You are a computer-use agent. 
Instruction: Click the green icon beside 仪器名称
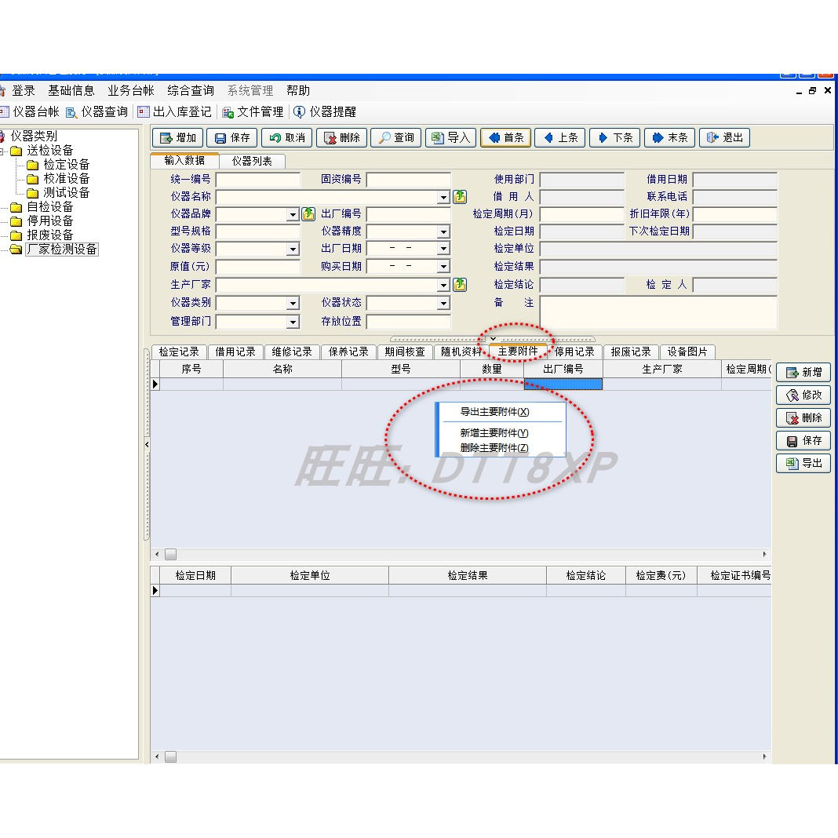pyautogui.click(x=460, y=197)
